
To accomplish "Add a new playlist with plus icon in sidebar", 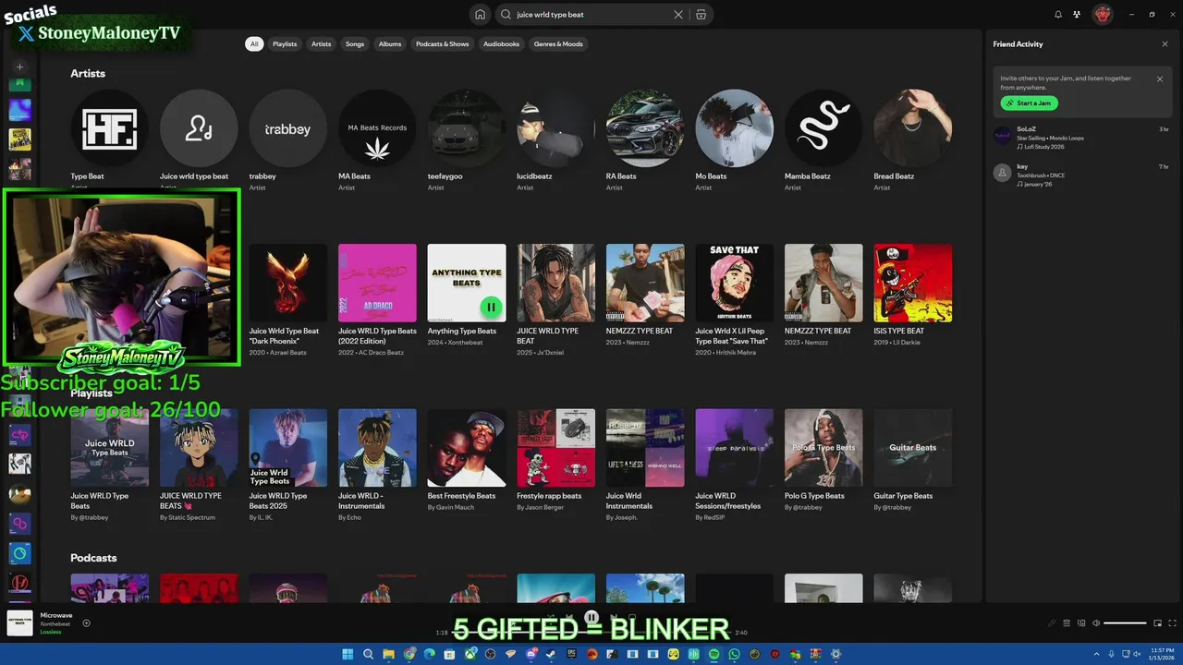I will coord(19,66).
